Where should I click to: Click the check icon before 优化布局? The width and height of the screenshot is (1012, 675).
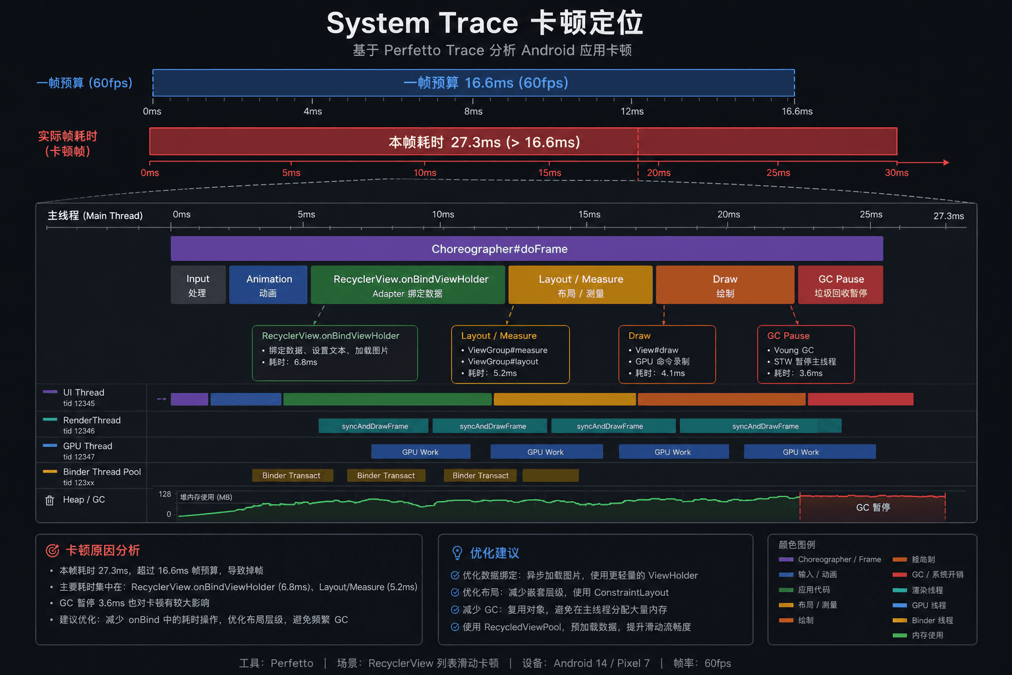pyautogui.click(x=455, y=592)
